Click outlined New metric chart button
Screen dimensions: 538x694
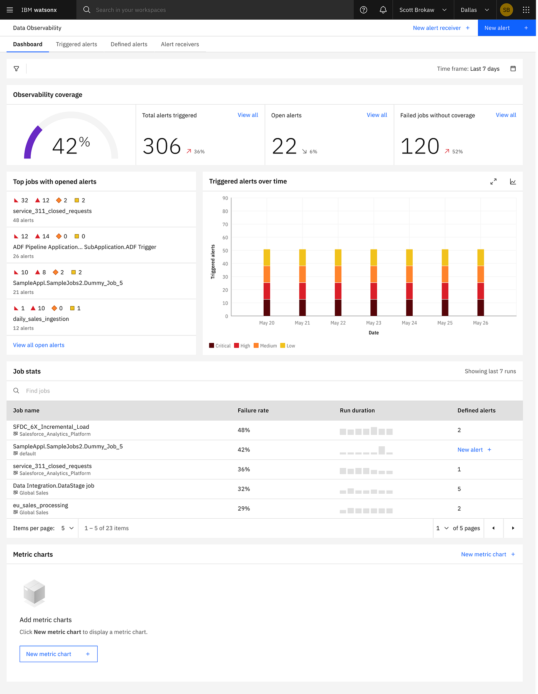click(58, 654)
